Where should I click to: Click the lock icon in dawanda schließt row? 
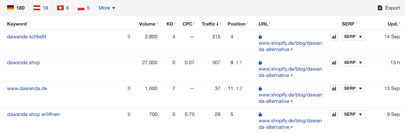[260, 37]
